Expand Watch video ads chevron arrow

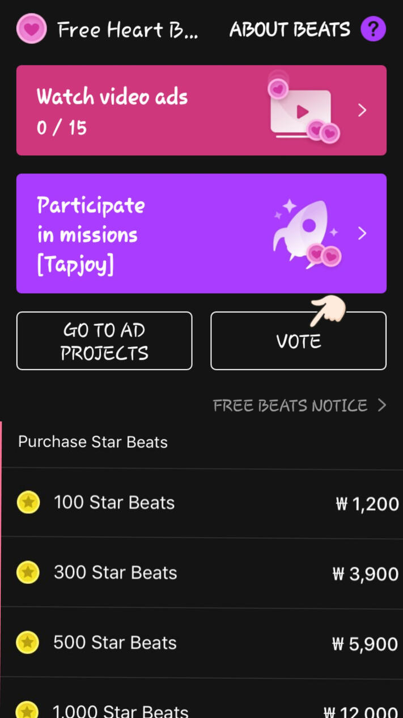coord(362,111)
